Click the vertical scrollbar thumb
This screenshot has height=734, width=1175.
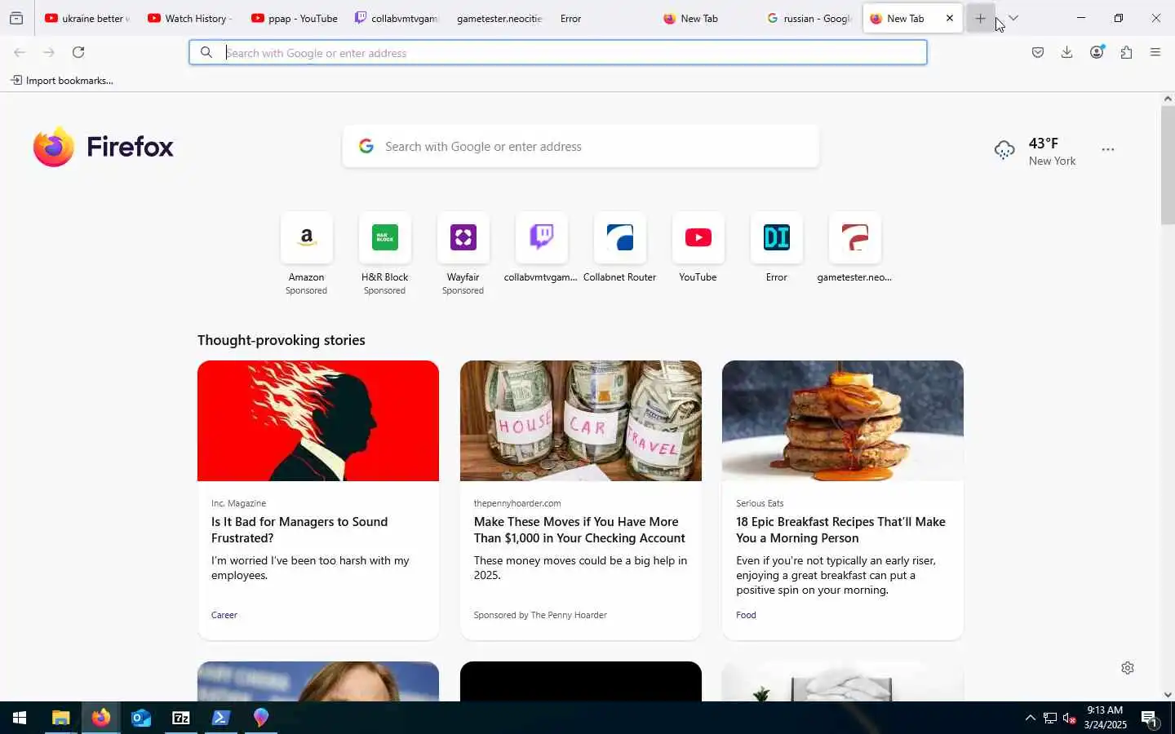1168,165
